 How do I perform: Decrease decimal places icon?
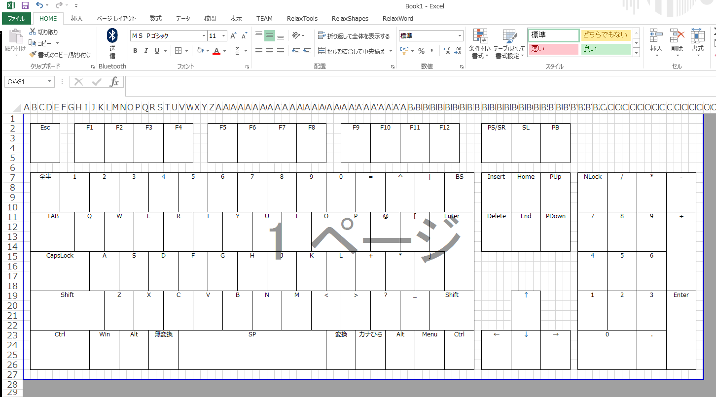tap(458, 51)
